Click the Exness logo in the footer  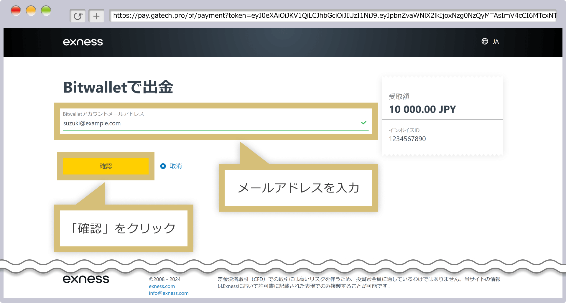click(x=86, y=279)
